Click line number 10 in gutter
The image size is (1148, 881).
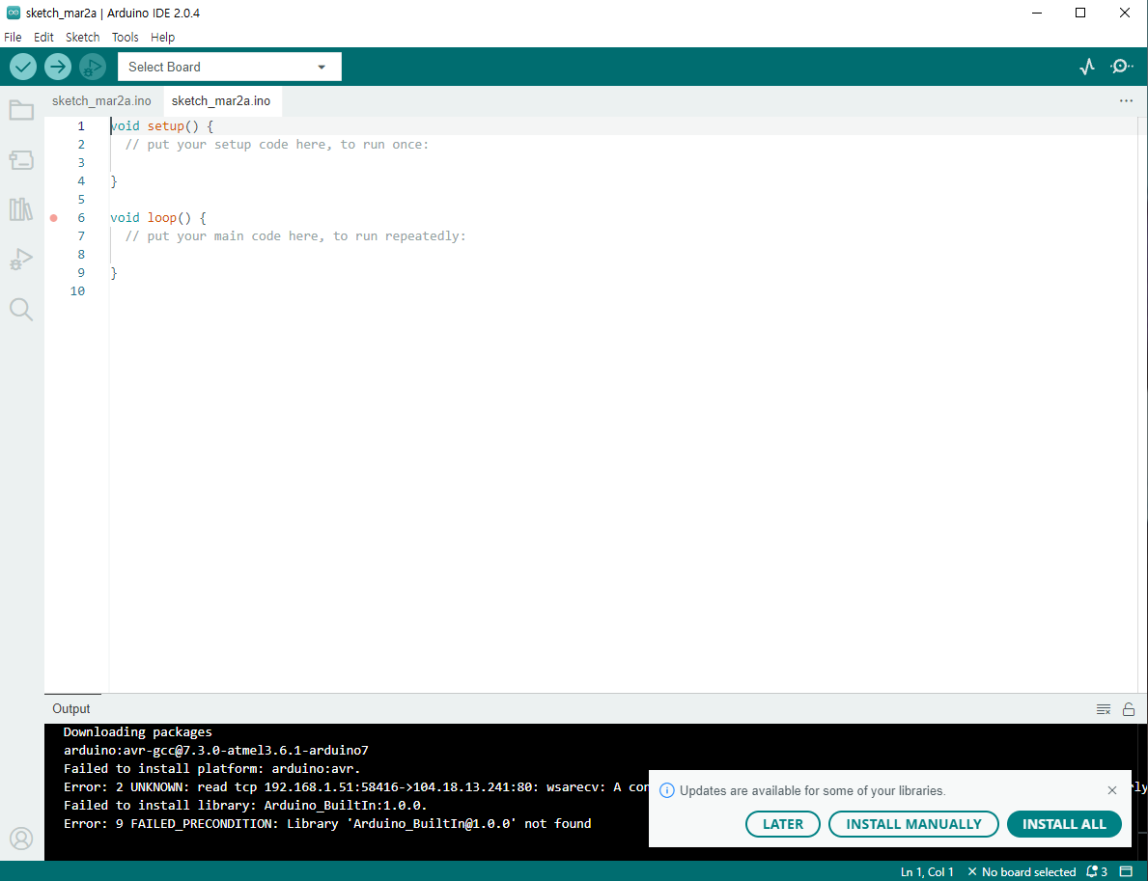77,290
